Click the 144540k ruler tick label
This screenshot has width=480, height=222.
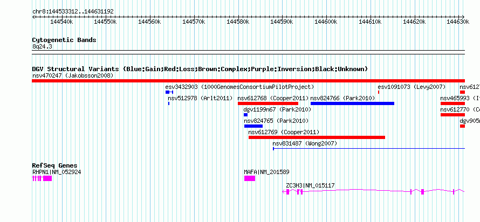(x=61, y=22)
